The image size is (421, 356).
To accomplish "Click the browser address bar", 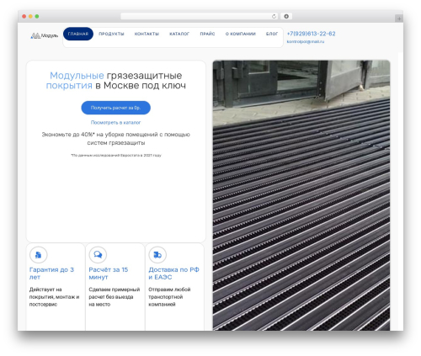I will click(x=200, y=16).
